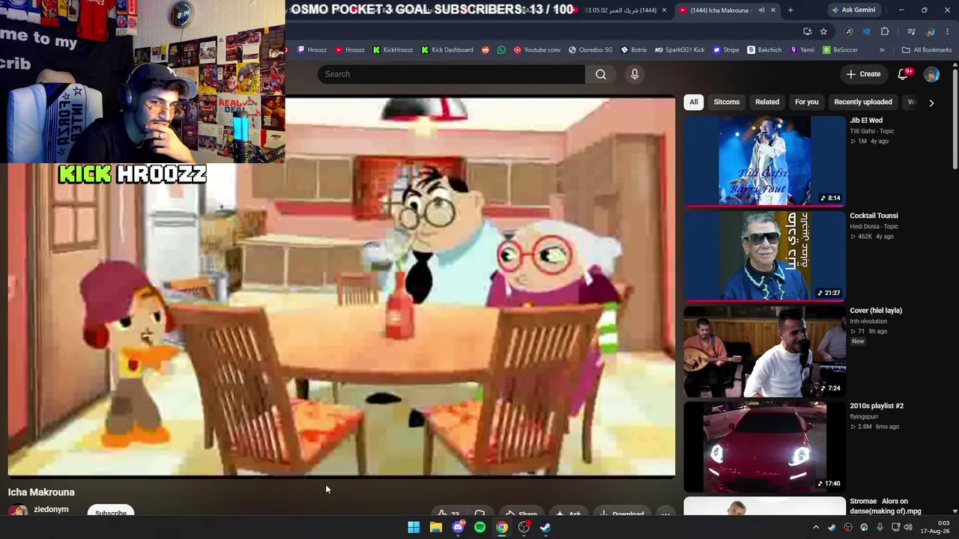
Task: Open the Cover (hlel layla) video thumbnail
Action: pos(764,351)
